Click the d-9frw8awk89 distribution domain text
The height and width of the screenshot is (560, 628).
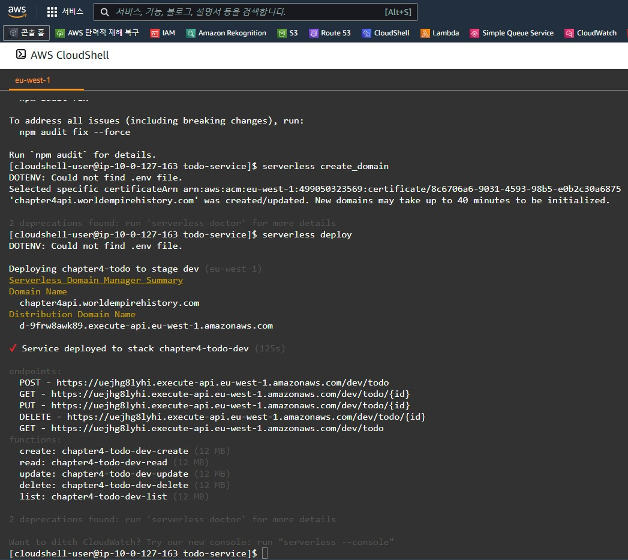point(146,326)
